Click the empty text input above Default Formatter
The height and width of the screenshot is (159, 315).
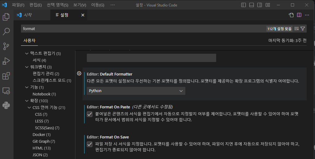point(151,58)
